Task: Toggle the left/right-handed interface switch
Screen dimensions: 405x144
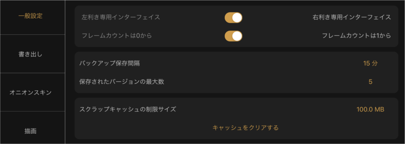Action: coord(233,17)
